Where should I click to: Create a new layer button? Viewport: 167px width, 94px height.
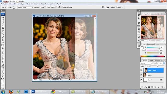[159, 87]
